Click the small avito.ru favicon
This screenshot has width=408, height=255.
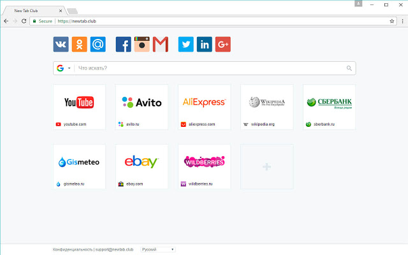point(120,124)
